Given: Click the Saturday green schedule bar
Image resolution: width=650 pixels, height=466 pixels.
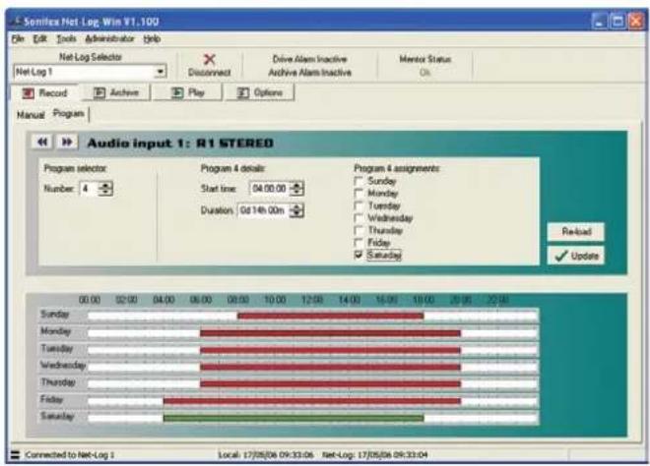Looking at the screenshot, I should tap(293, 418).
